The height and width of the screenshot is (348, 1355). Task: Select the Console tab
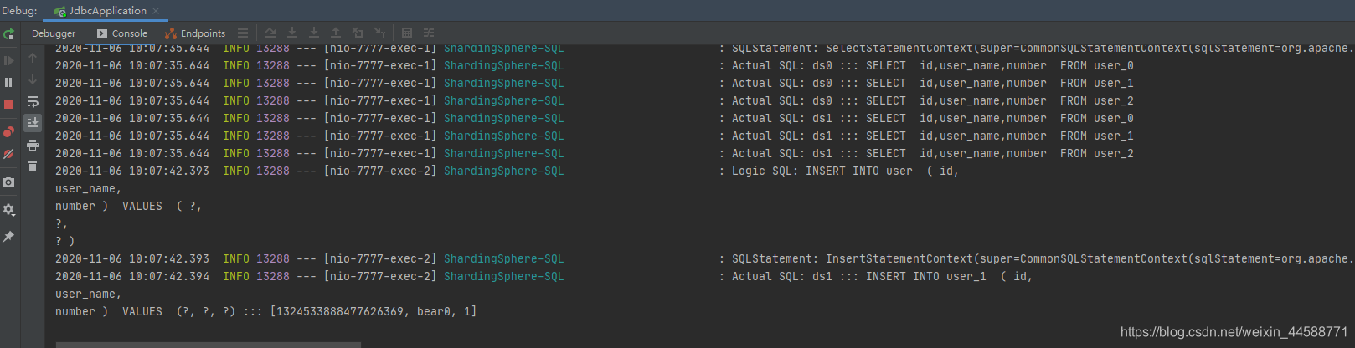(122, 33)
